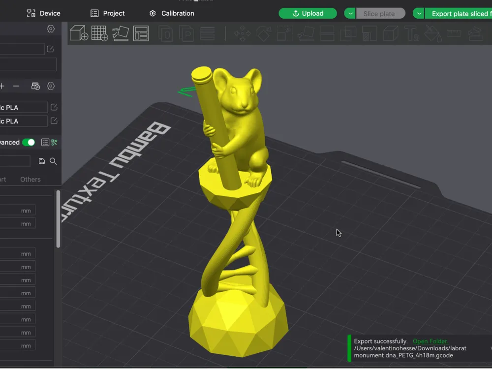Toggle the Advanced settings switch off

tap(29, 143)
